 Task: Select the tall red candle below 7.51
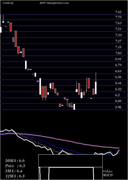click(x=16, y=39)
